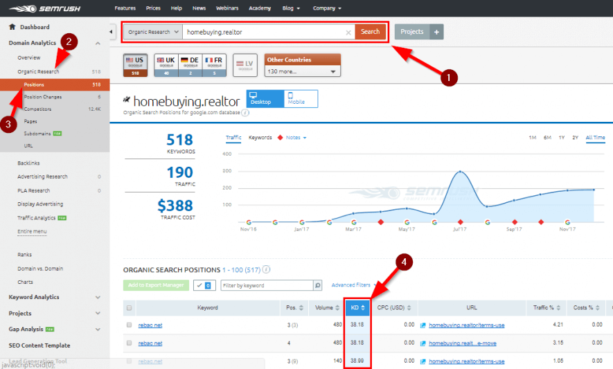Click the red note diamond near Jul'17
613x369 pixels.
point(460,222)
